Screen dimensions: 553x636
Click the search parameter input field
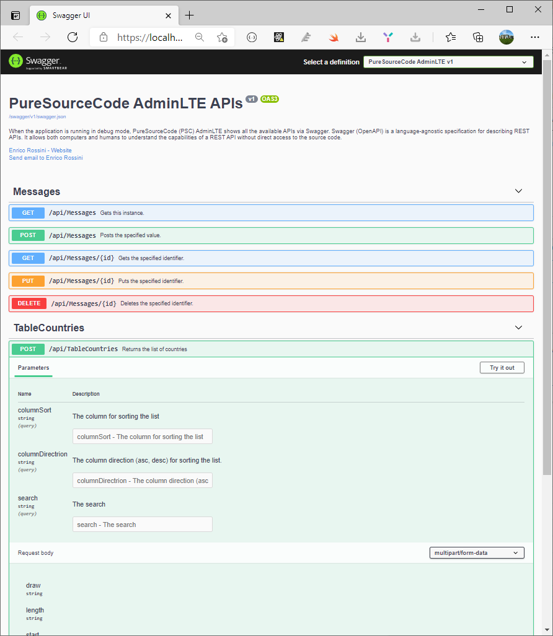(143, 524)
